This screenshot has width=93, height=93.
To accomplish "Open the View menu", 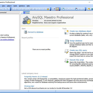I will coord(4,6).
